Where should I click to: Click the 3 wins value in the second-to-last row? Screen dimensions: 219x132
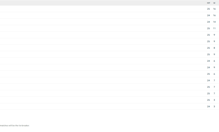[x=214, y=100]
